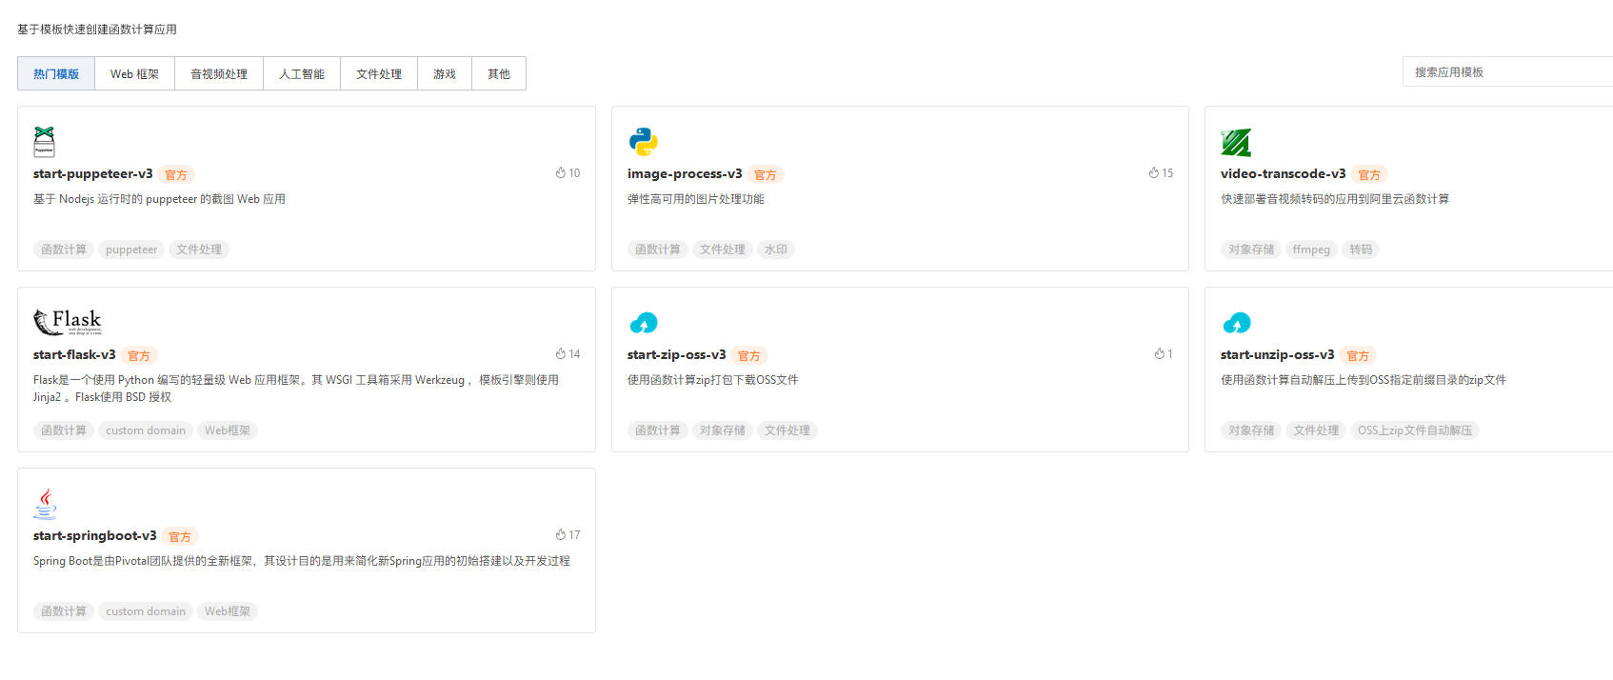
Task: Click the heading 基于模板快速创建函数计算应用
Action: (97, 30)
